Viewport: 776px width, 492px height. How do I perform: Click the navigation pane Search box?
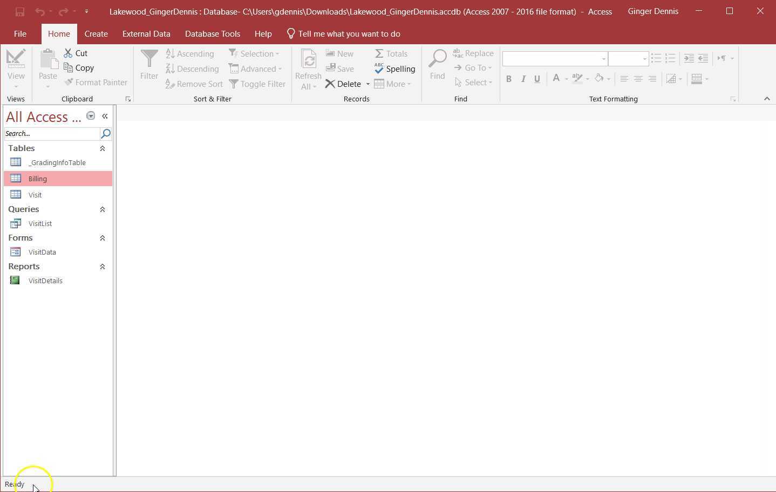(x=51, y=133)
